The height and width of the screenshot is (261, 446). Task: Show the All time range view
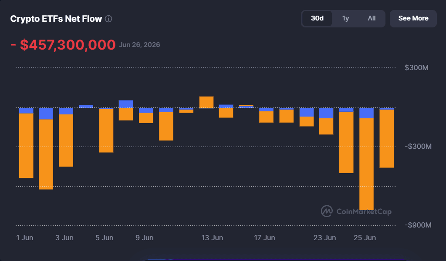pos(372,18)
